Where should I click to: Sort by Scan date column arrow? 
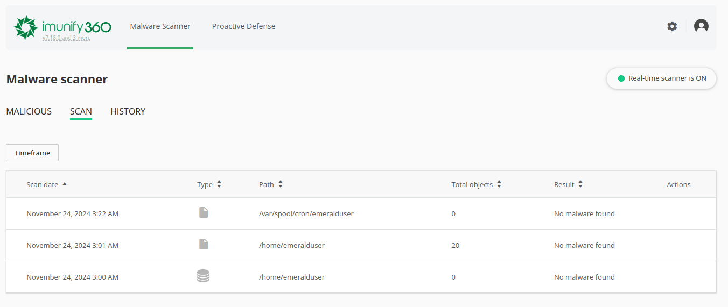[x=65, y=184]
